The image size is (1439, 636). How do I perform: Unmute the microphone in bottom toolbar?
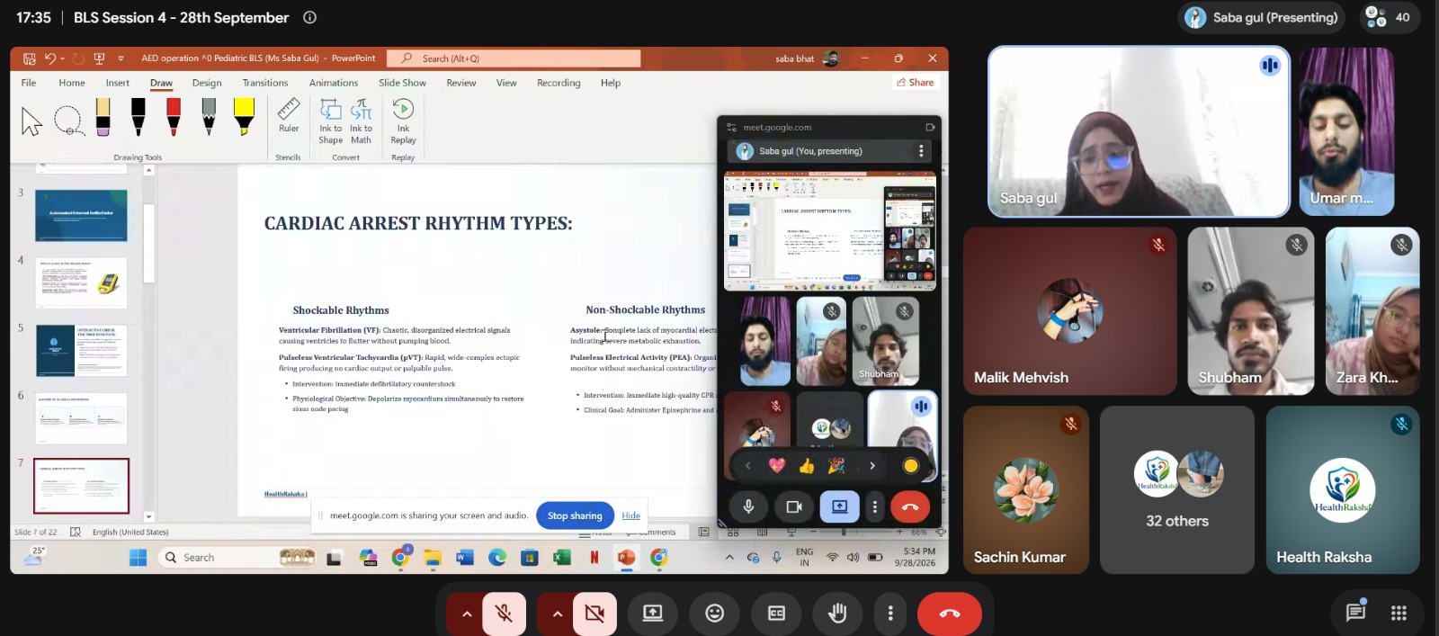pos(505,614)
